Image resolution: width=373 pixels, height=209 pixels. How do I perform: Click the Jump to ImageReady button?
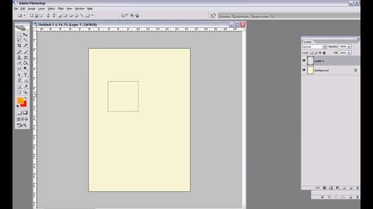click(22, 125)
